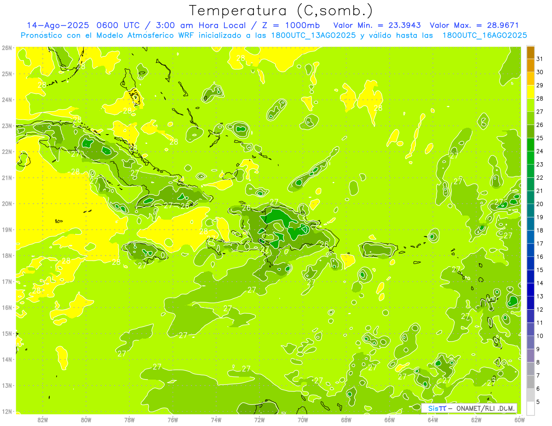Click the colorbar scale number 11
This screenshot has width=552, height=426.
coord(540,323)
